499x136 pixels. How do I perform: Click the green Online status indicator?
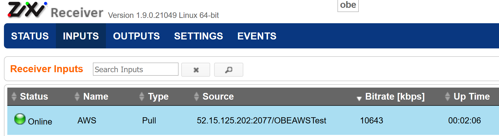[x=20, y=119]
